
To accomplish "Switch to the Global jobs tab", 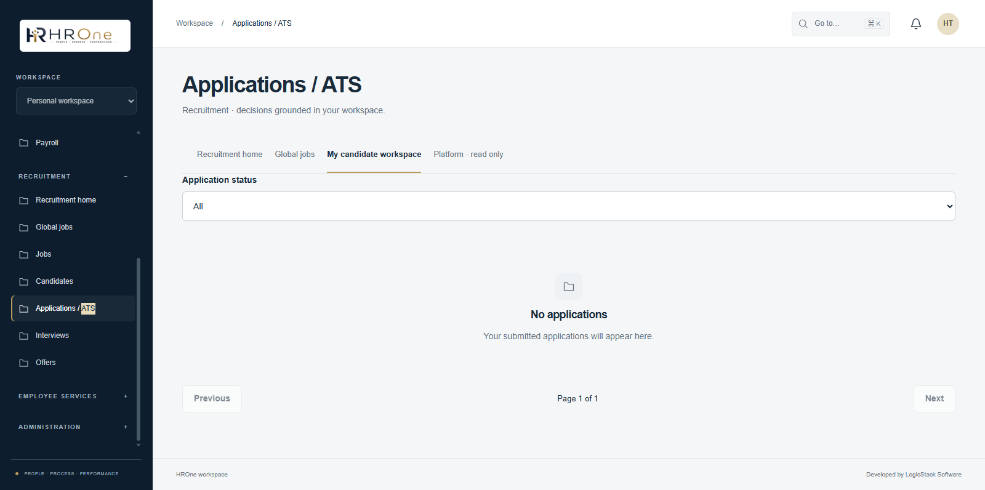I will (295, 155).
